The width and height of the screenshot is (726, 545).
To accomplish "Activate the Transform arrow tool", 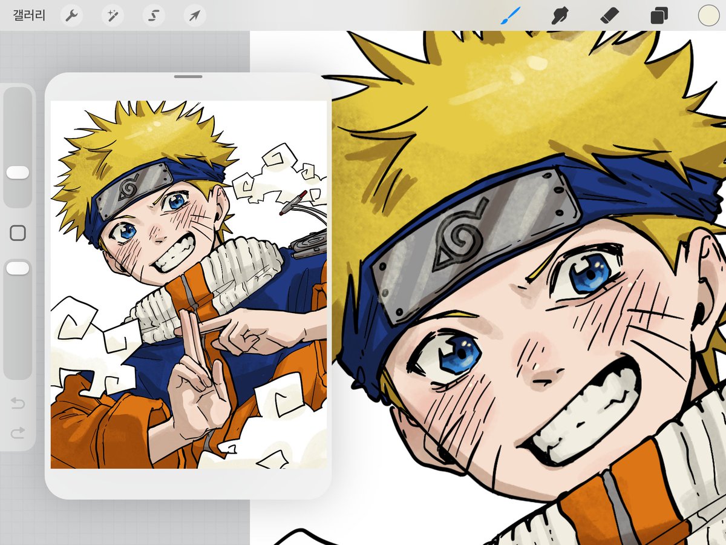I will [x=194, y=16].
